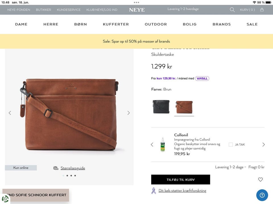
Task: Select the brown bag color swatch
Action: (184, 107)
